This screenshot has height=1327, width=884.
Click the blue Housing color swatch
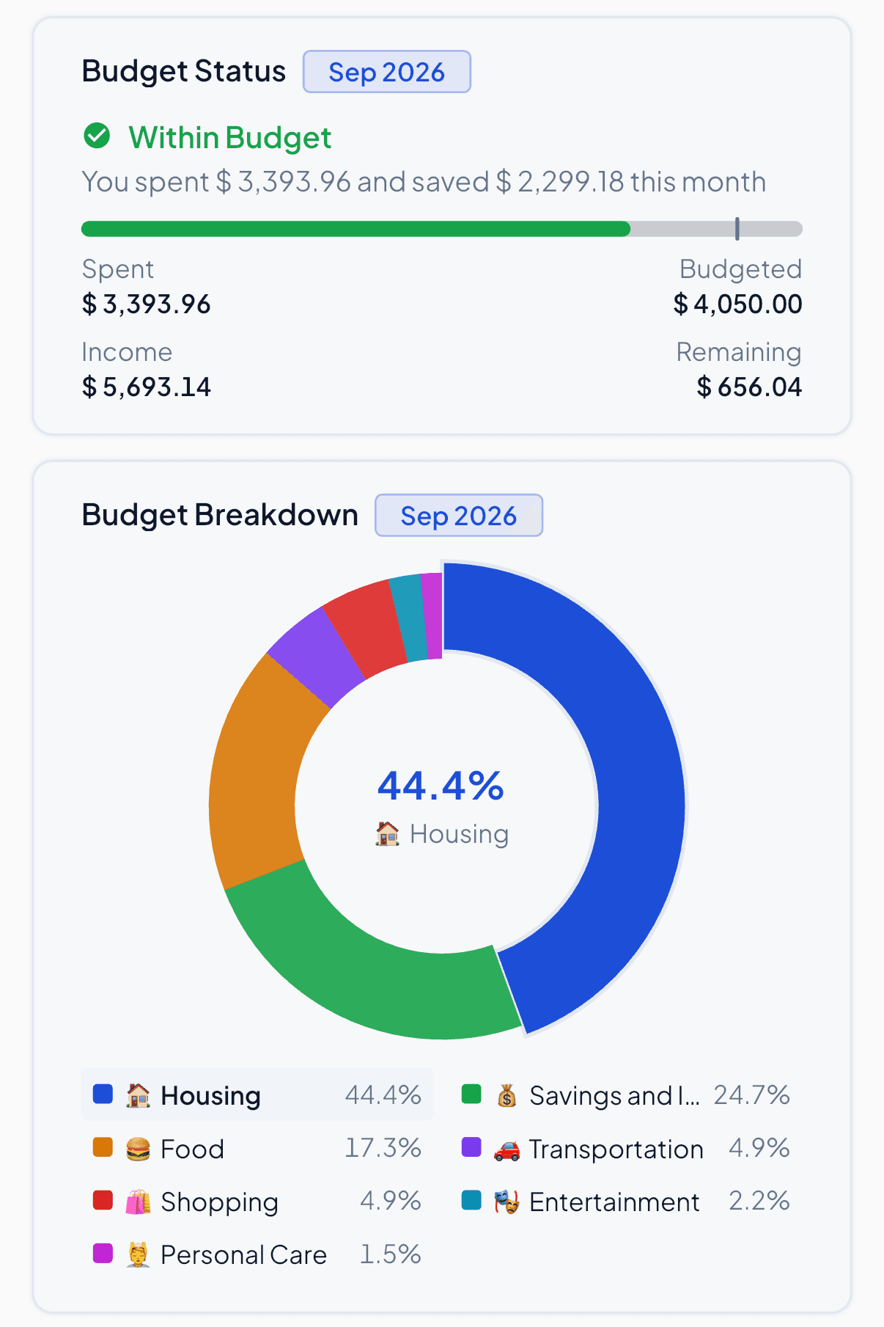pyautogui.click(x=103, y=1094)
